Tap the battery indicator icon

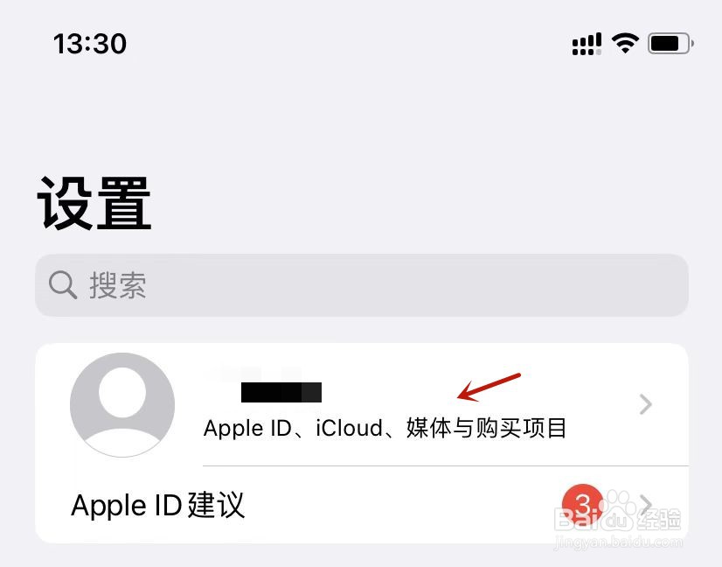[670, 44]
